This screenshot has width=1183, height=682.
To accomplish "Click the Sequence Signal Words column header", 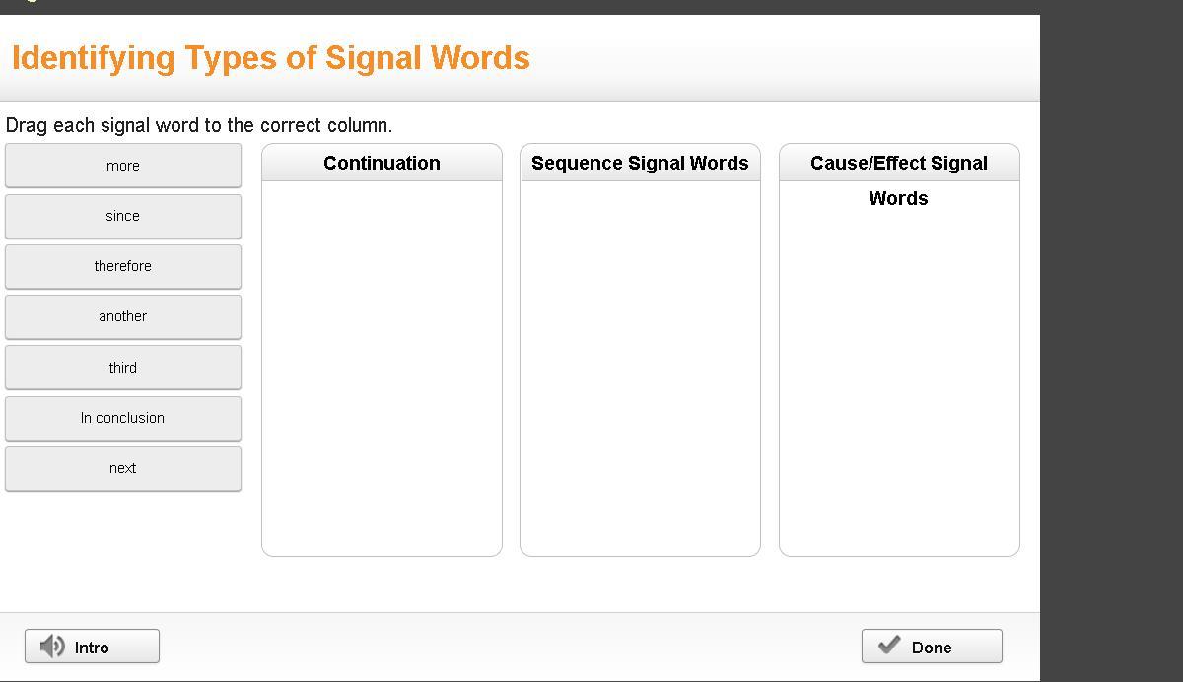I will point(640,163).
